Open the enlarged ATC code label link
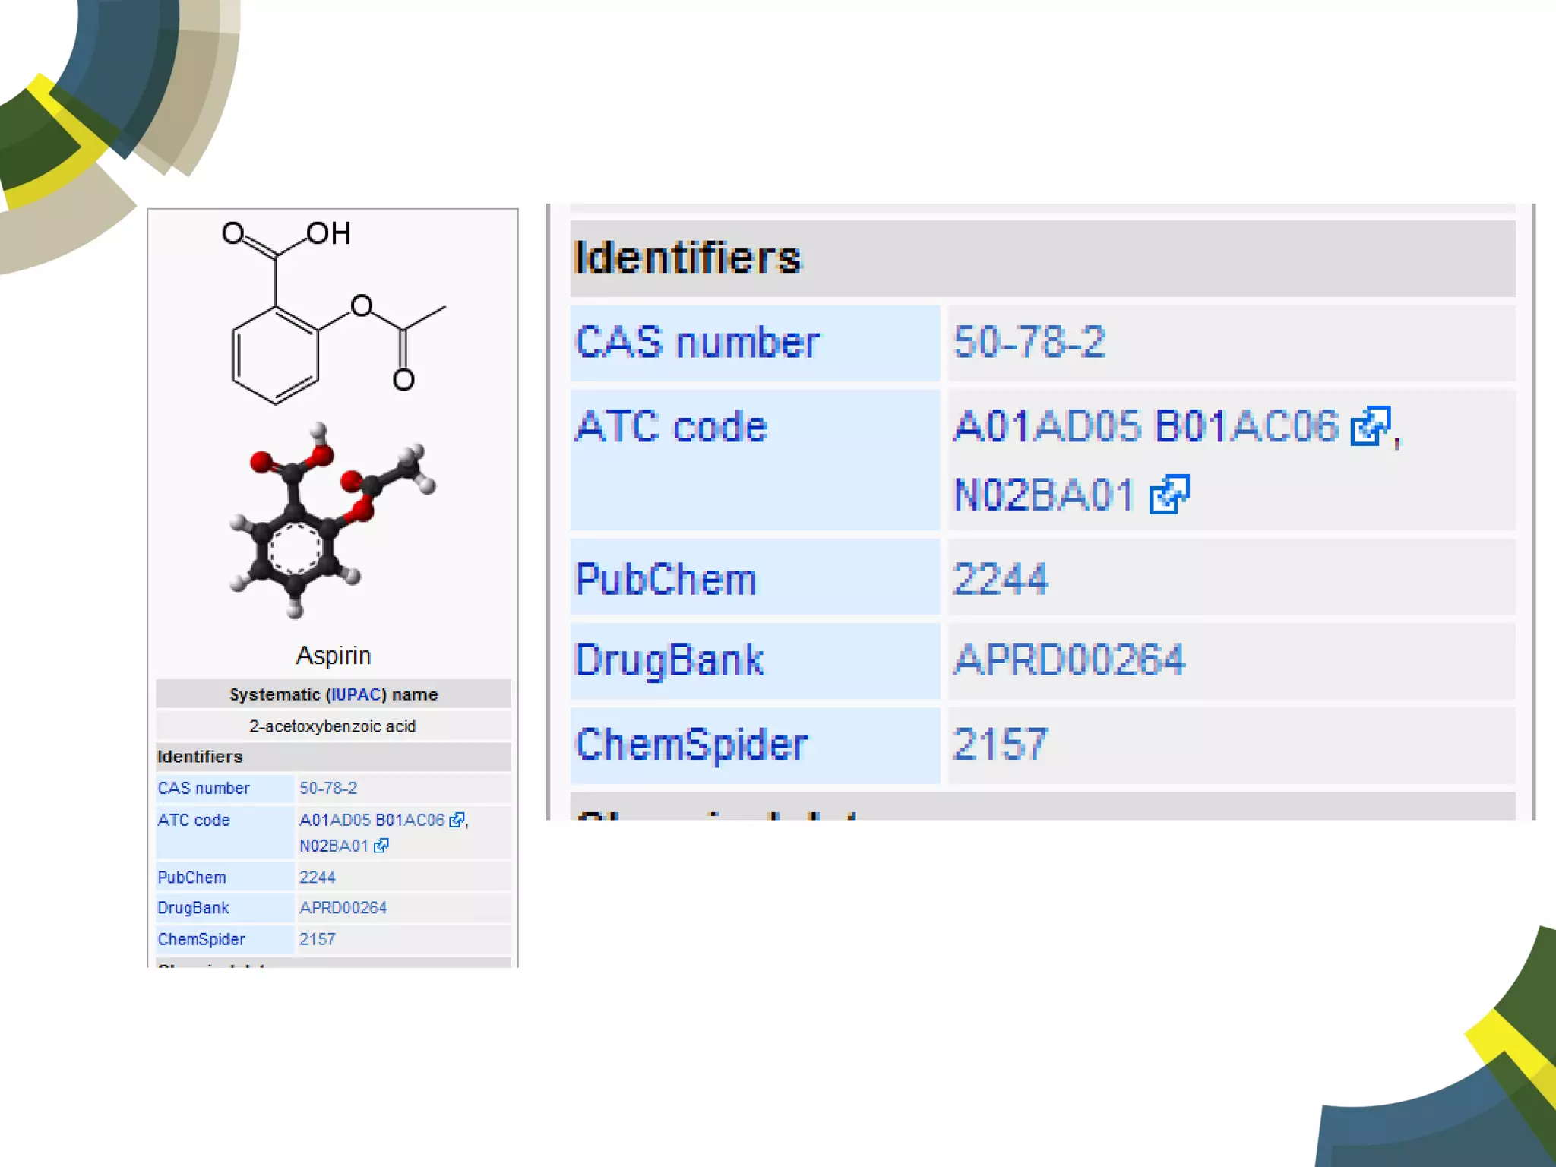Screen dimensions: 1556x1167 [x=672, y=427]
